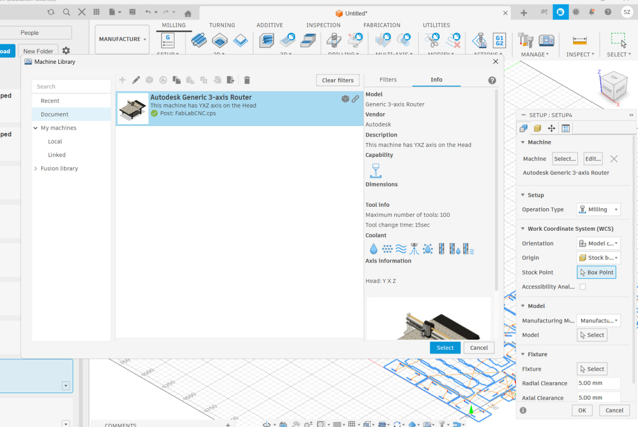Click the copy icon in Machine Library toolbar
Screen dimensions: 638x427
pos(176,80)
